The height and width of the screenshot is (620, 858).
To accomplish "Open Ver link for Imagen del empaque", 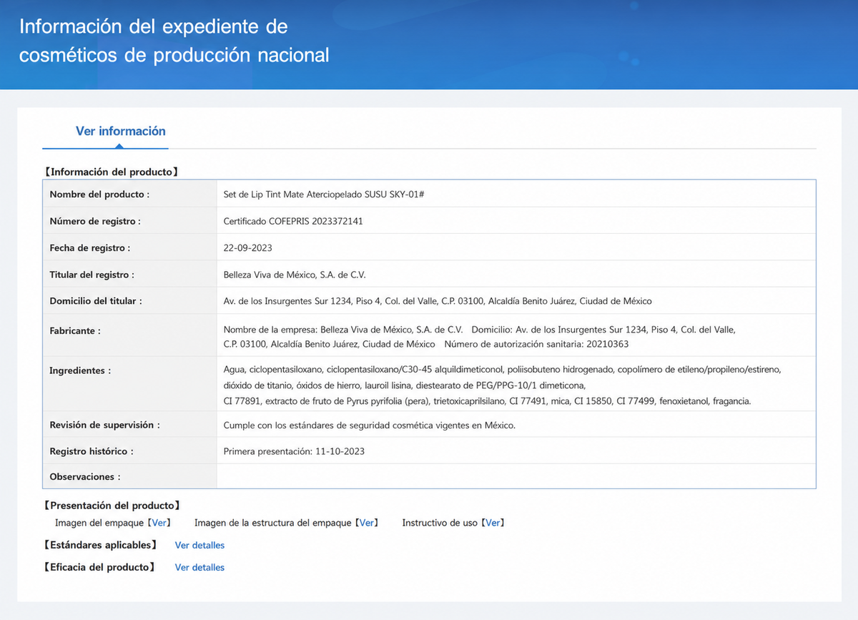I will click(161, 523).
